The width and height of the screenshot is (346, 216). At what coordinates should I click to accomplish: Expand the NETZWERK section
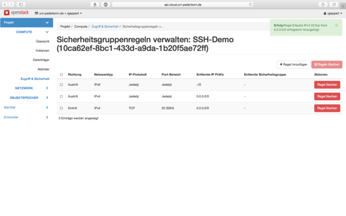coord(32,88)
